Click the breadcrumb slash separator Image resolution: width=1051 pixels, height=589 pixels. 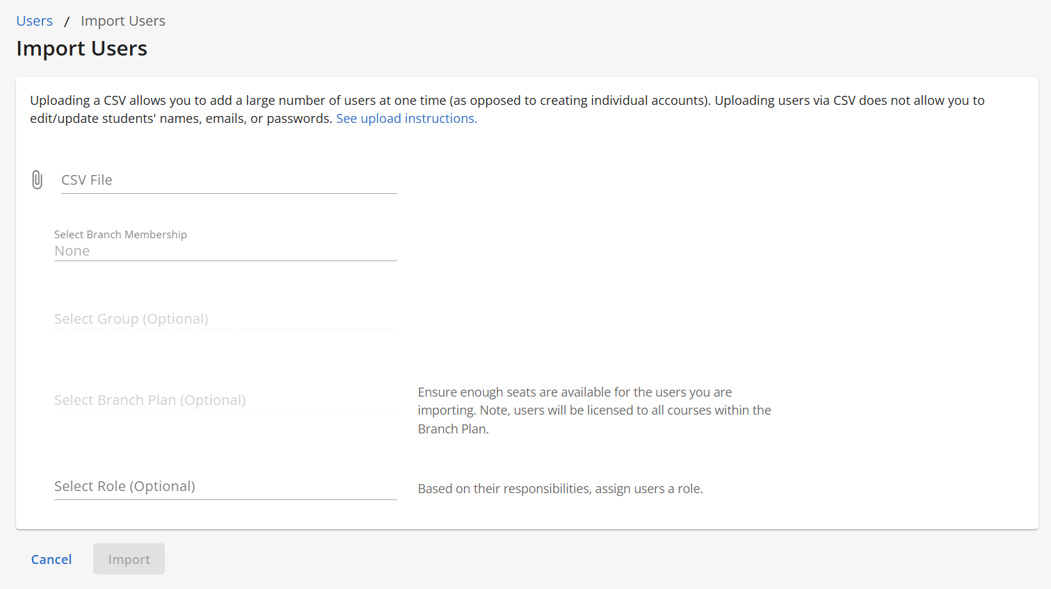click(x=67, y=22)
